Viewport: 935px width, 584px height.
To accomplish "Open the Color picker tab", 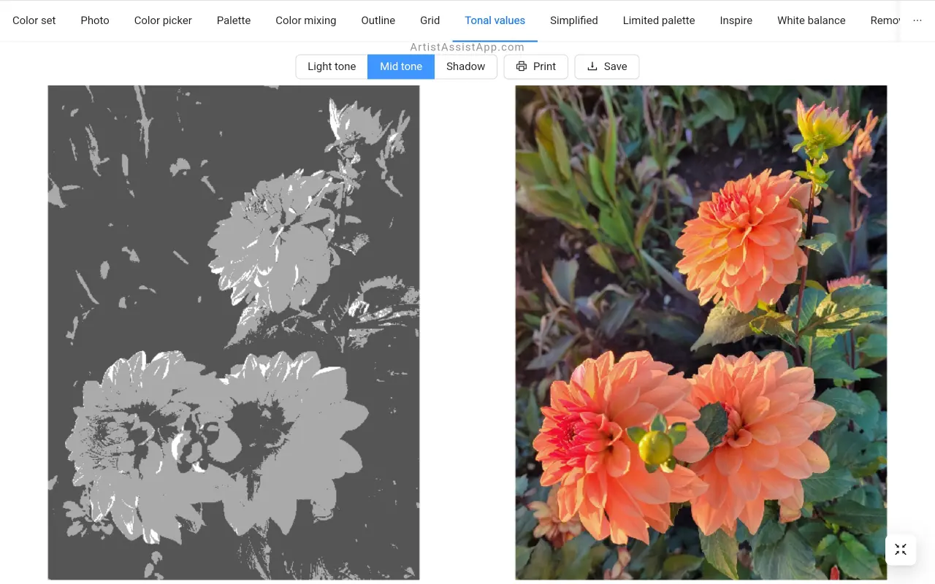I will click(163, 20).
